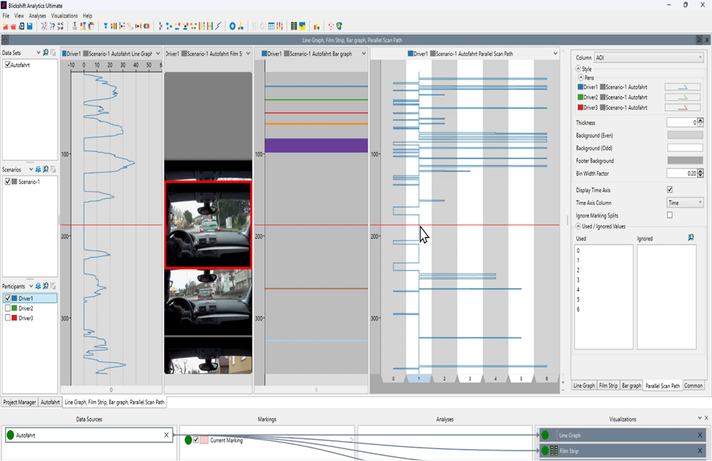
Task: Open the Visualizations menu
Action: (x=65, y=16)
